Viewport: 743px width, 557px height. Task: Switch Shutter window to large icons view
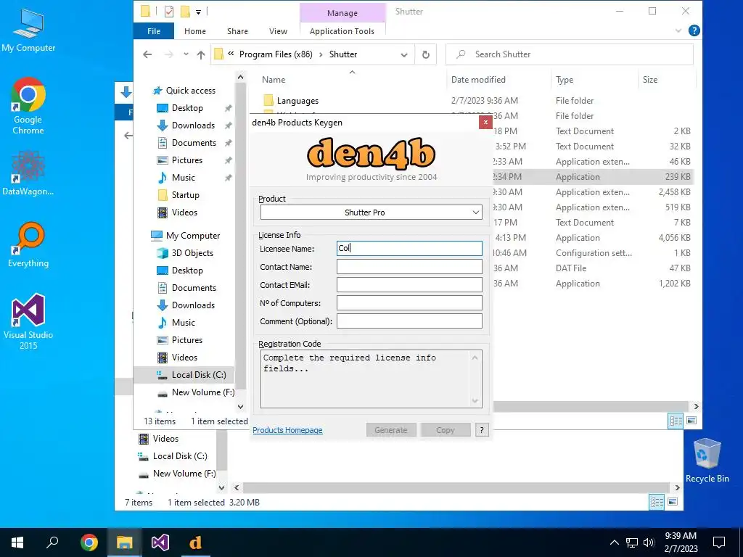point(691,421)
